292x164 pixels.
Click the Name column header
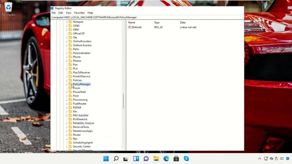[x=131, y=22]
